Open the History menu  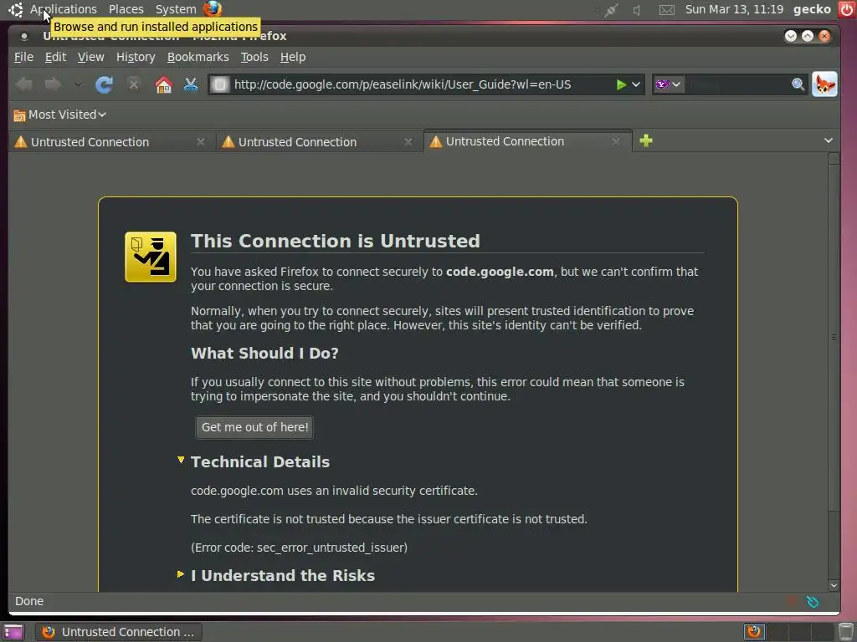point(136,57)
